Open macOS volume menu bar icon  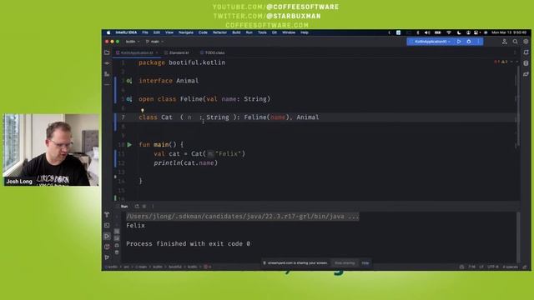tap(427, 32)
